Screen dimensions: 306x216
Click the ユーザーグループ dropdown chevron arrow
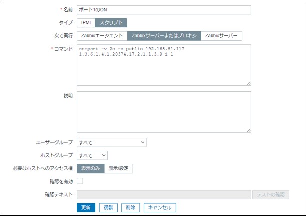[143, 142]
